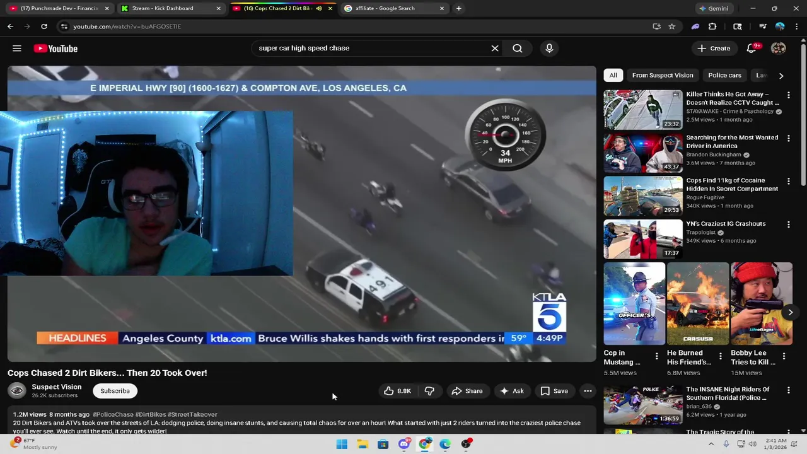This screenshot has height=454, width=807.
Task: Bookmark this page with star icon
Action: pos(672,26)
